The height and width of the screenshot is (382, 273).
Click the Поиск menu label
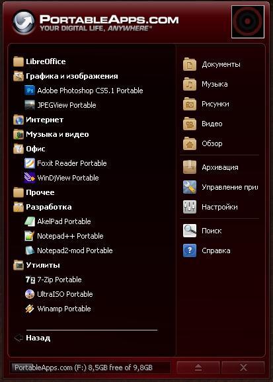coord(212,231)
